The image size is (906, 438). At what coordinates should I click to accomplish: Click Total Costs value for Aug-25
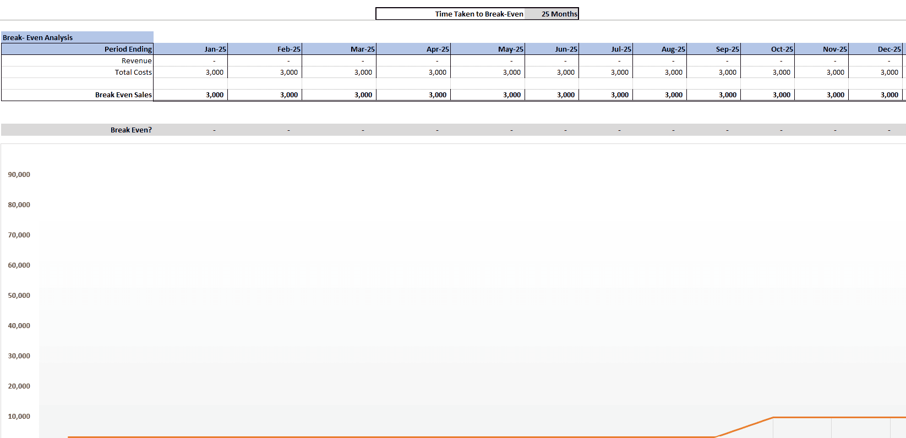660,72
